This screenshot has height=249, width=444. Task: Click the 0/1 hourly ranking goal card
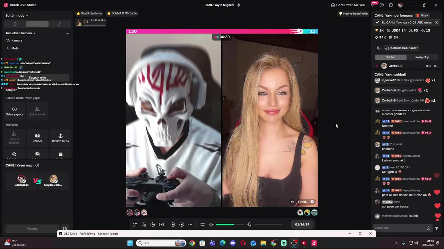(x=91, y=23)
